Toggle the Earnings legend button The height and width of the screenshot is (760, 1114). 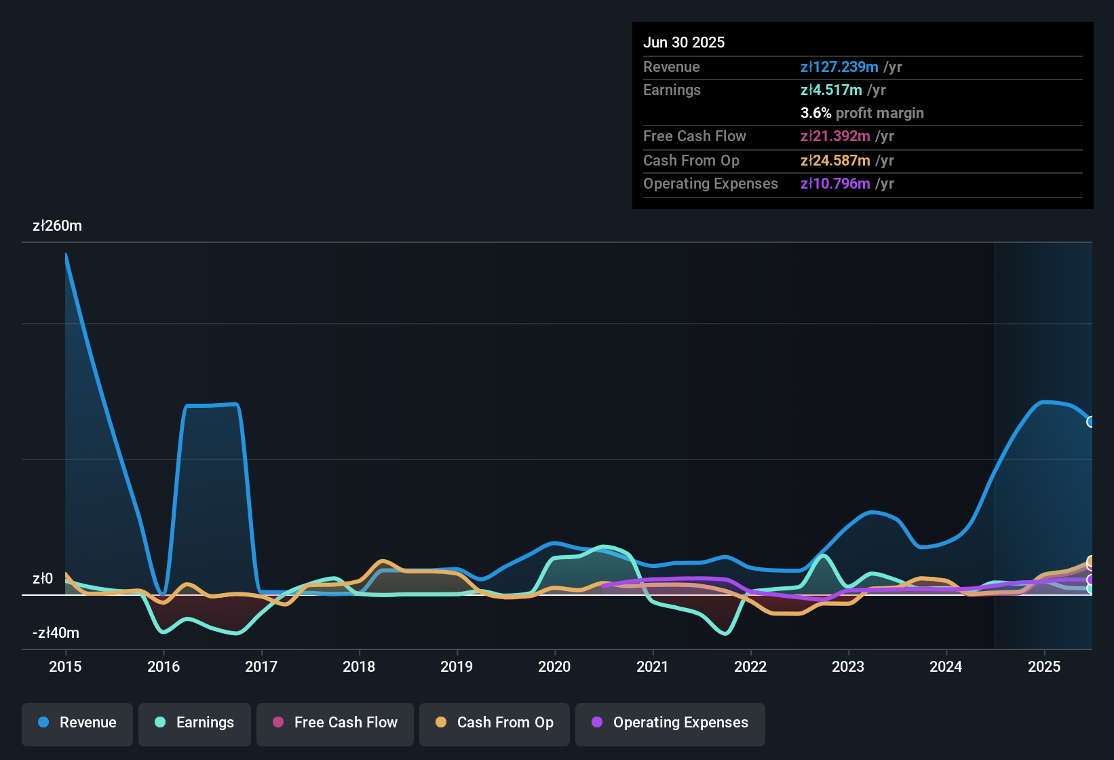(x=195, y=723)
